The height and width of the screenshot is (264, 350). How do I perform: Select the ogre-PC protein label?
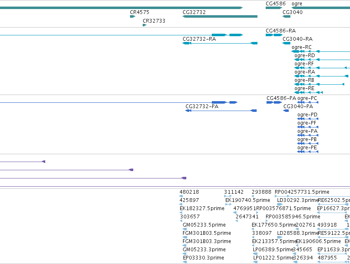point(307,98)
